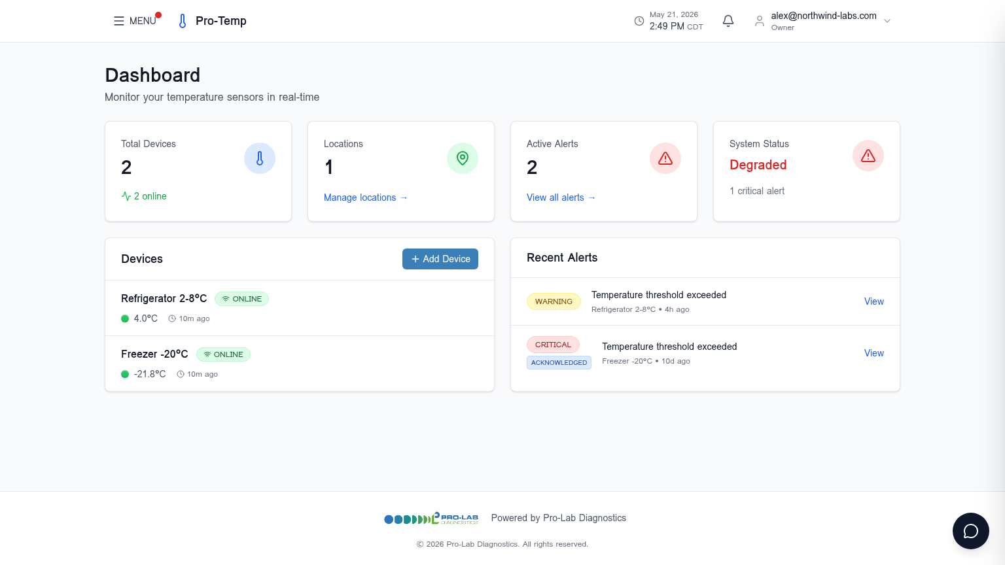This screenshot has width=1005, height=565.
Task: Click the -21.8°C temperature reading
Action: coord(150,374)
